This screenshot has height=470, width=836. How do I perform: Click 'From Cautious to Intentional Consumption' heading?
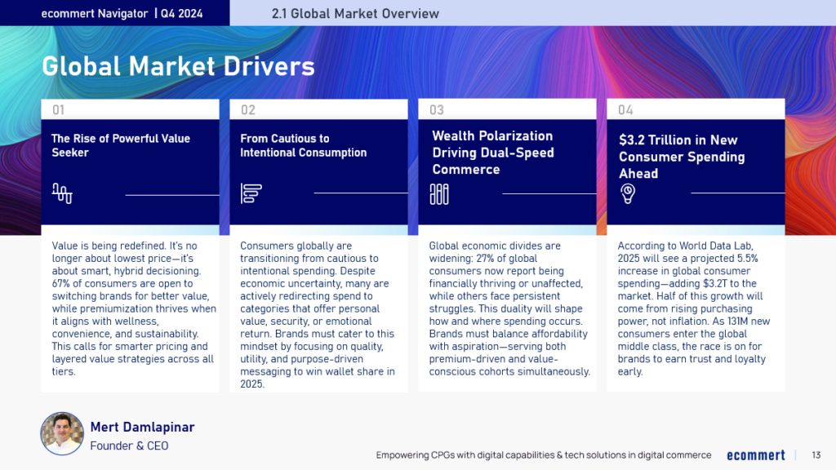pos(304,145)
